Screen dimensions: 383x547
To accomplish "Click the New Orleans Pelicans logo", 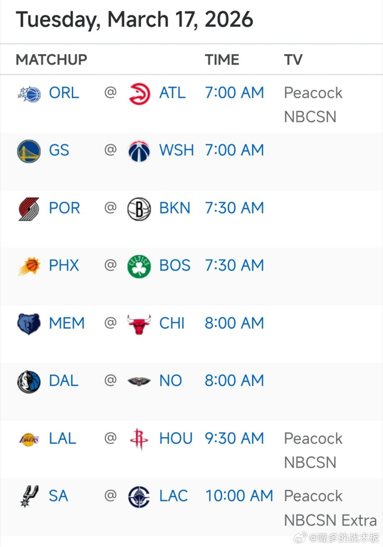I will (x=138, y=381).
